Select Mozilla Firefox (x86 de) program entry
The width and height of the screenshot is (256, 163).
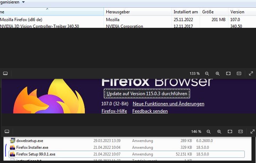tap(21, 20)
